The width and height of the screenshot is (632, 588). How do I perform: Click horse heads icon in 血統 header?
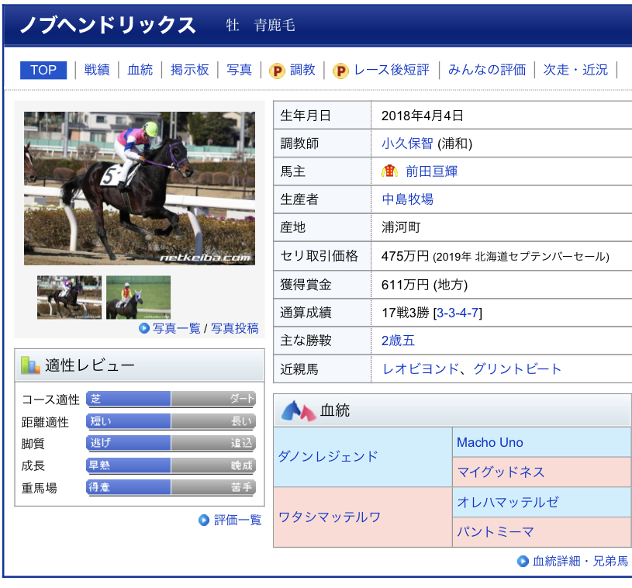click(299, 410)
